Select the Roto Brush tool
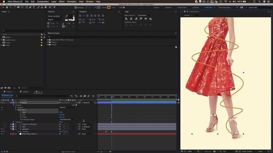Image resolution: width=273 pixels, height=153 pixels. tap(50, 8)
